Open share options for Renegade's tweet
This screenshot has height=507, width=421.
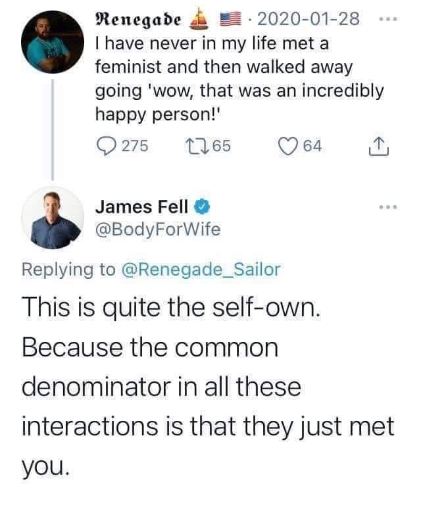pyautogui.click(x=379, y=146)
